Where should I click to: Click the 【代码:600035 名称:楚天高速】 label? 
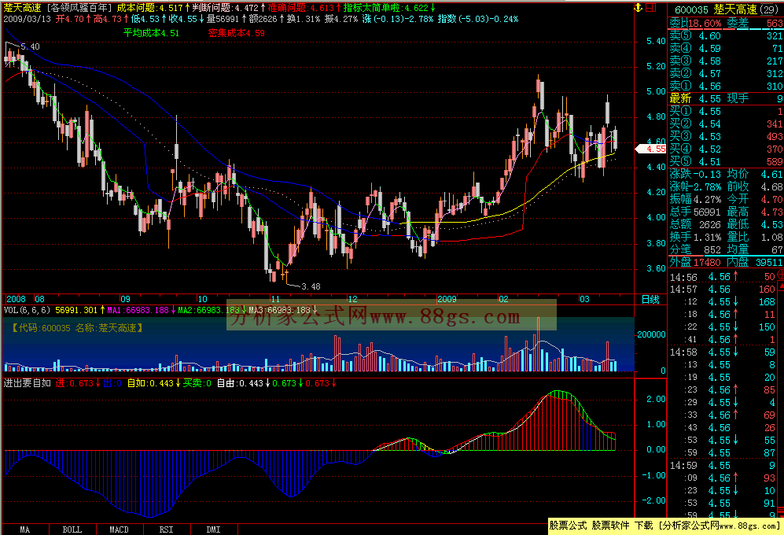78,328
